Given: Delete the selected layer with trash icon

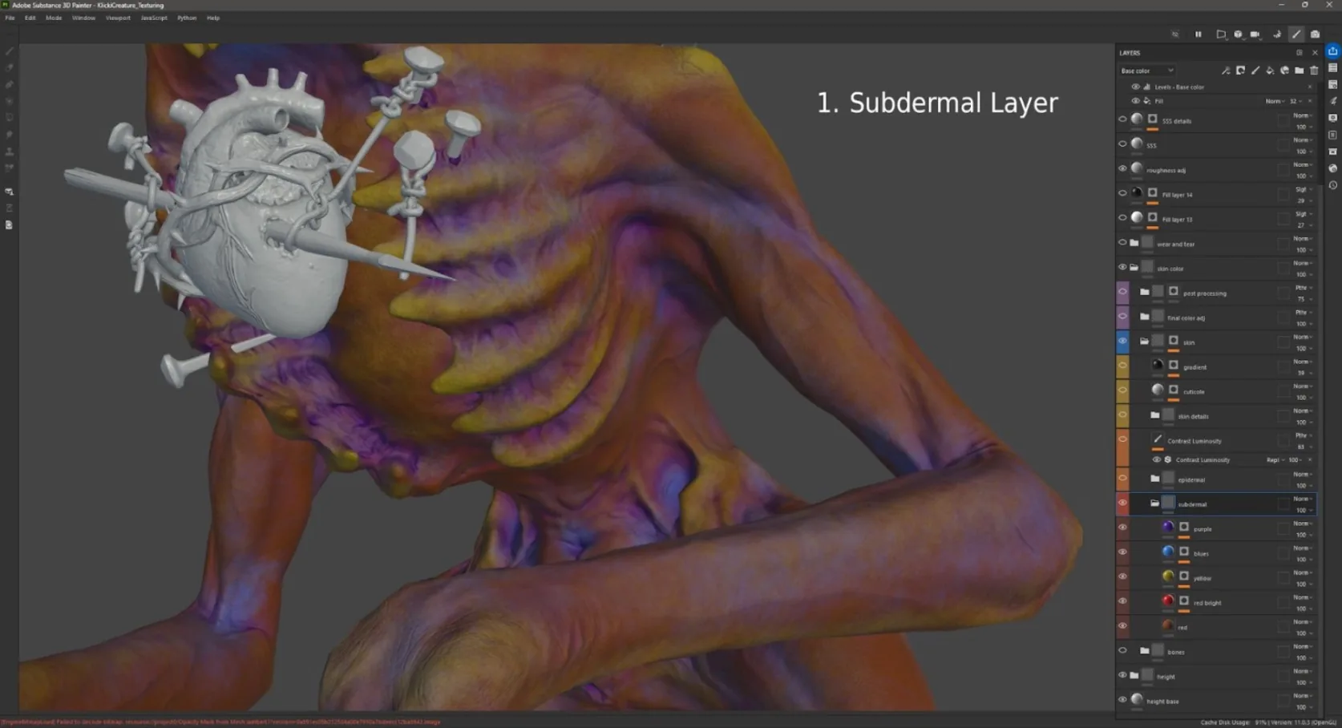Looking at the screenshot, I should pyautogui.click(x=1313, y=71).
